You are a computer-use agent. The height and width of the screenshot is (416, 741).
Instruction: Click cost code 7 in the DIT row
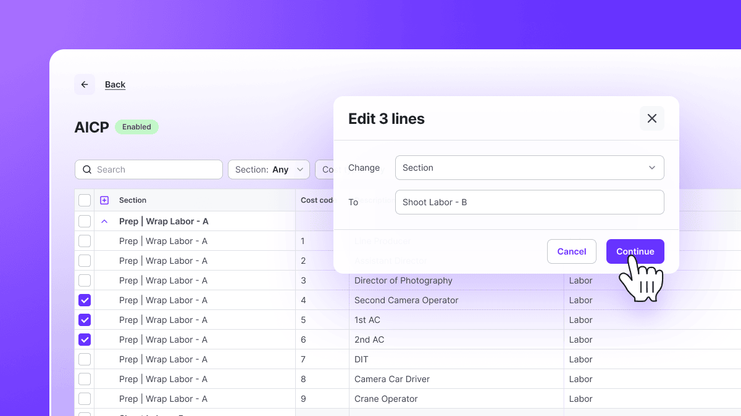[322, 359]
